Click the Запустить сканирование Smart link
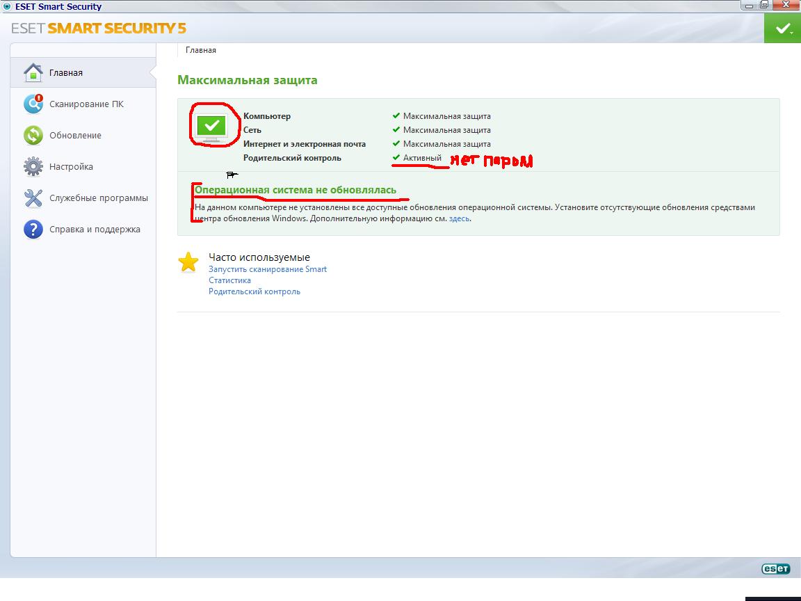Image resolution: width=801 pixels, height=601 pixels. tap(268, 269)
